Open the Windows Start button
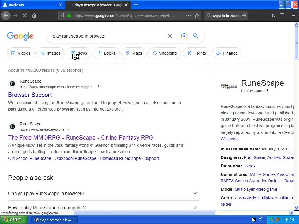Image resolution: width=299 pixels, height=224 pixels. point(14,220)
